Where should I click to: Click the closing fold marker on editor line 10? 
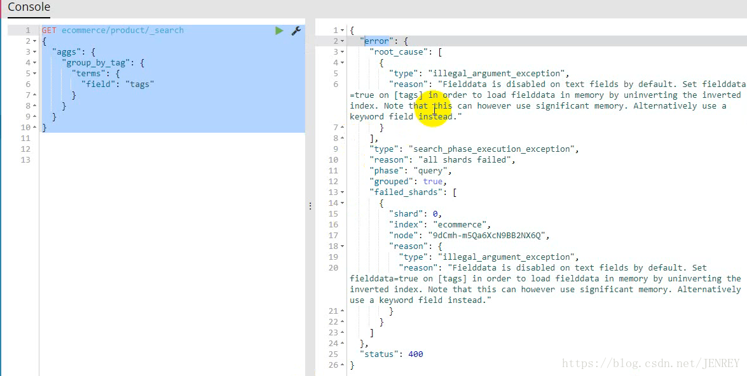(35, 128)
